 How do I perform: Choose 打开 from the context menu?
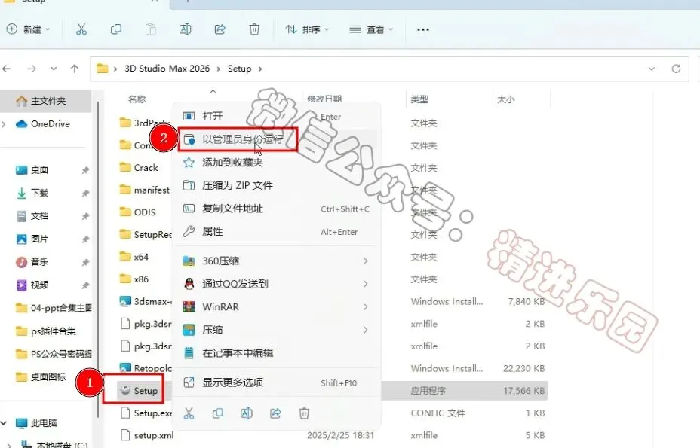[276, 117]
